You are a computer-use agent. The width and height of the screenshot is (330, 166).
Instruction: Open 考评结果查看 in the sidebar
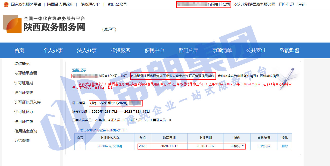[26, 73]
